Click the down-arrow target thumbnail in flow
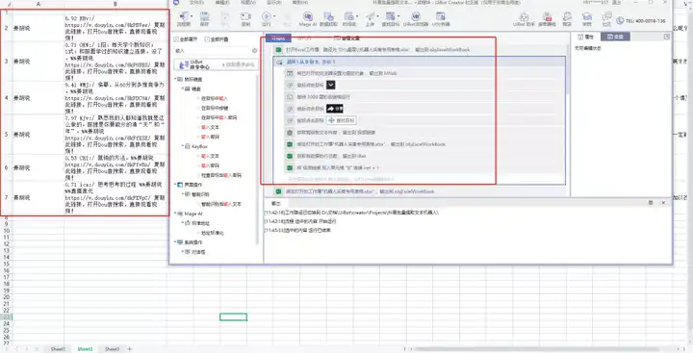This screenshot has height=353, width=693. (330, 85)
